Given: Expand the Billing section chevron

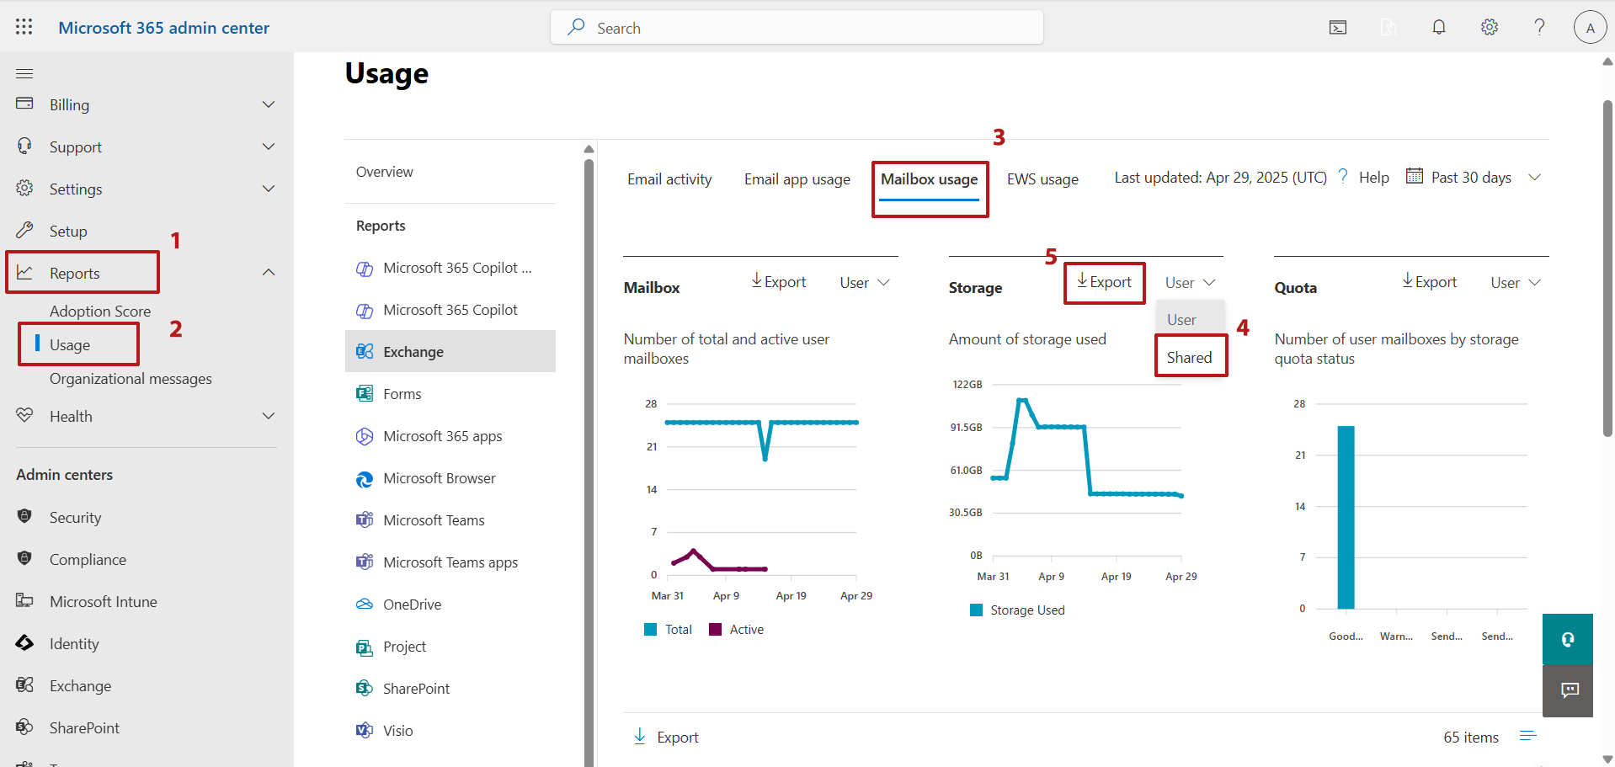Looking at the screenshot, I should (x=269, y=104).
